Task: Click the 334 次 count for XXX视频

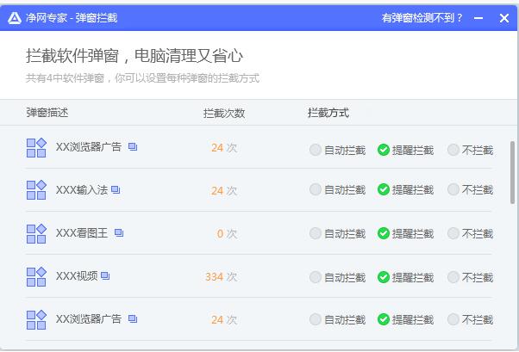Action: pos(221,277)
